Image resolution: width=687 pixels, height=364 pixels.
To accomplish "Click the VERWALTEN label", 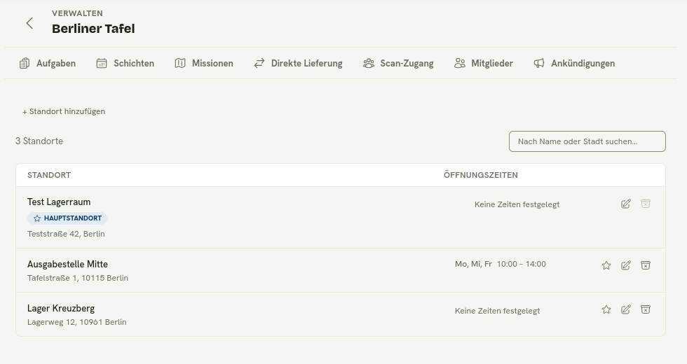I will tap(77, 13).
